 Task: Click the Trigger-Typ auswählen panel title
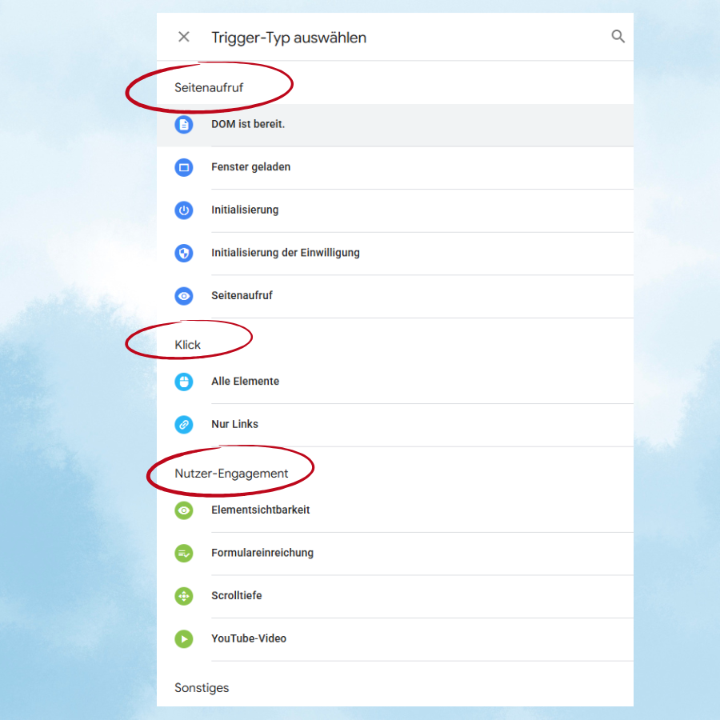pyautogui.click(x=289, y=38)
